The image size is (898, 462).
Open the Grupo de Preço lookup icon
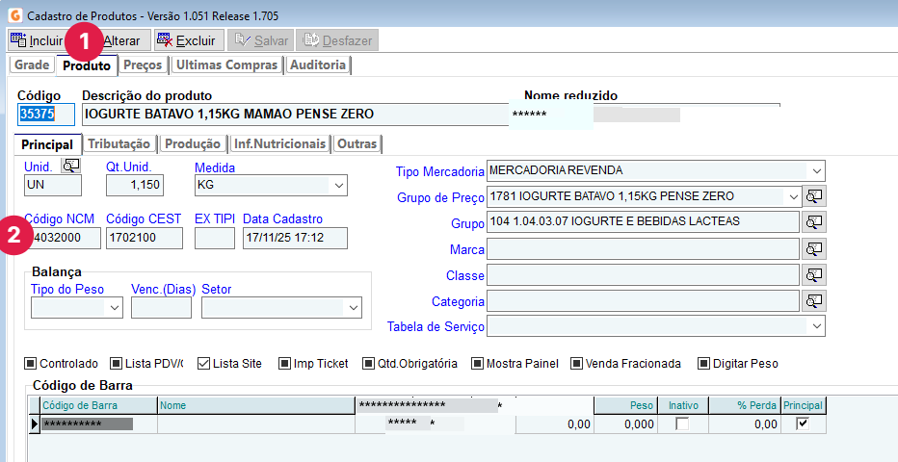814,196
